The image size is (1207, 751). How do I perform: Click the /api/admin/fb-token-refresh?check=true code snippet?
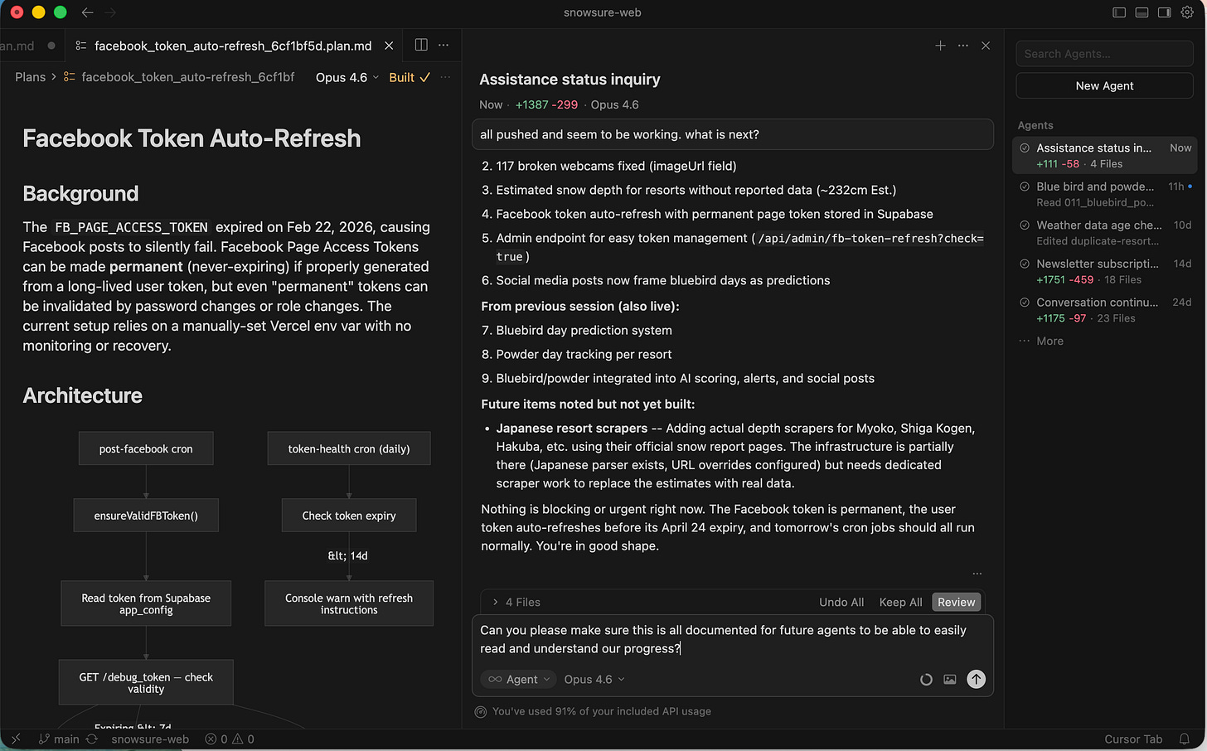click(x=739, y=247)
